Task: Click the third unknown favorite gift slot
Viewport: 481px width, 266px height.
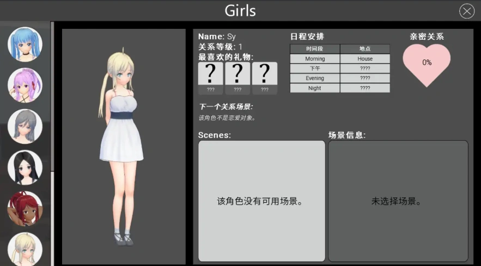Action: [265, 74]
